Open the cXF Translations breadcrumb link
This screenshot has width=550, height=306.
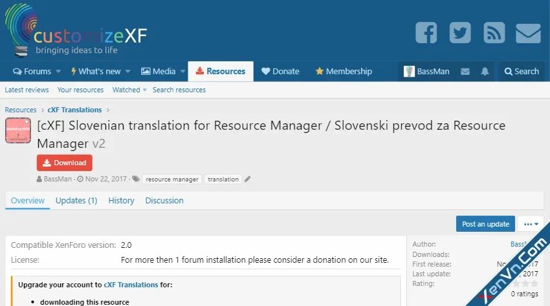pos(74,110)
